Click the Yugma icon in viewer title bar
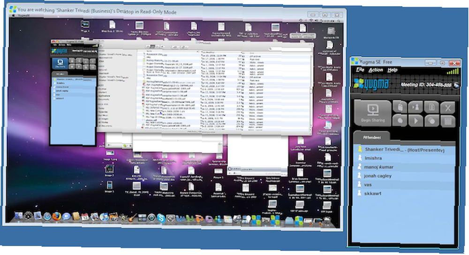This screenshot has height=255, width=469. click(x=13, y=9)
